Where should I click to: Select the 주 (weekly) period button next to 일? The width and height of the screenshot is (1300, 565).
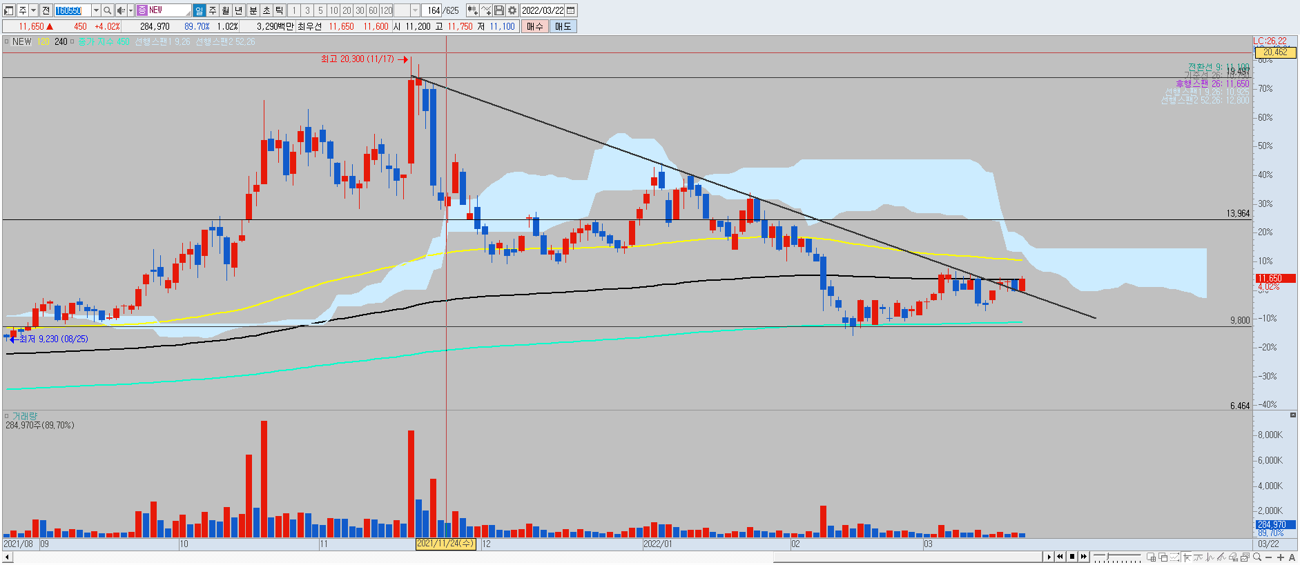pos(212,10)
